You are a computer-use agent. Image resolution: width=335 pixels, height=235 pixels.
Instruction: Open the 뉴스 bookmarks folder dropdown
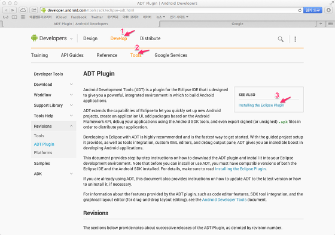pos(161,17)
